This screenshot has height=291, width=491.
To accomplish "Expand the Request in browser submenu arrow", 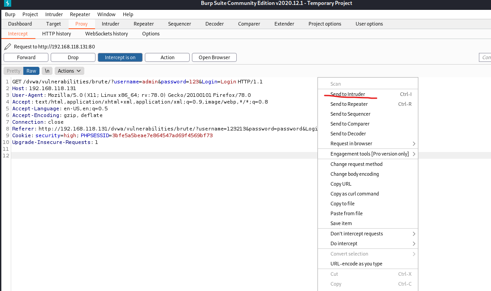I will tap(414, 143).
